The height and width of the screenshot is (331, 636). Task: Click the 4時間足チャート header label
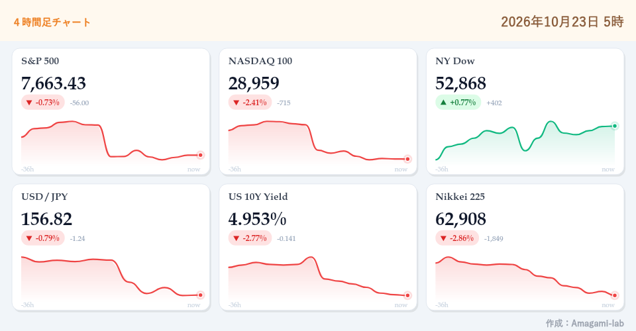click(52, 22)
